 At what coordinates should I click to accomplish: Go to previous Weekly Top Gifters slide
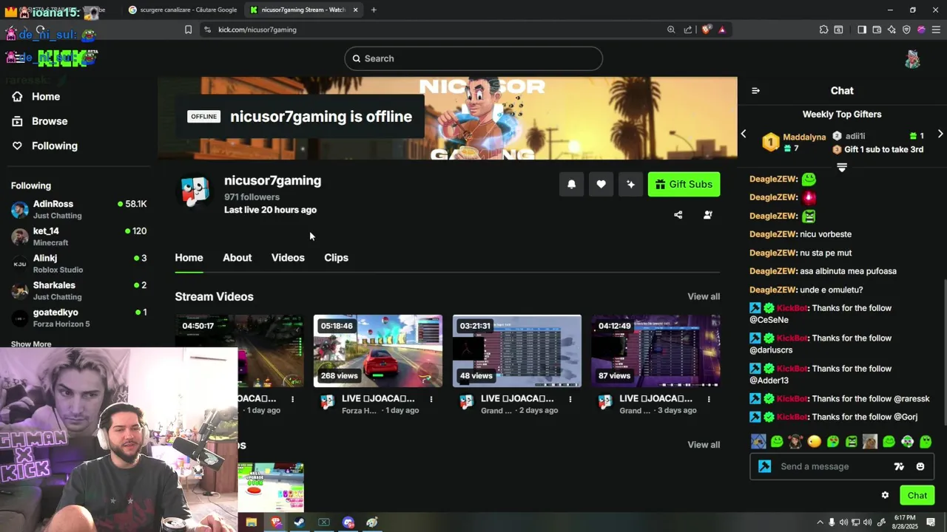coord(744,134)
